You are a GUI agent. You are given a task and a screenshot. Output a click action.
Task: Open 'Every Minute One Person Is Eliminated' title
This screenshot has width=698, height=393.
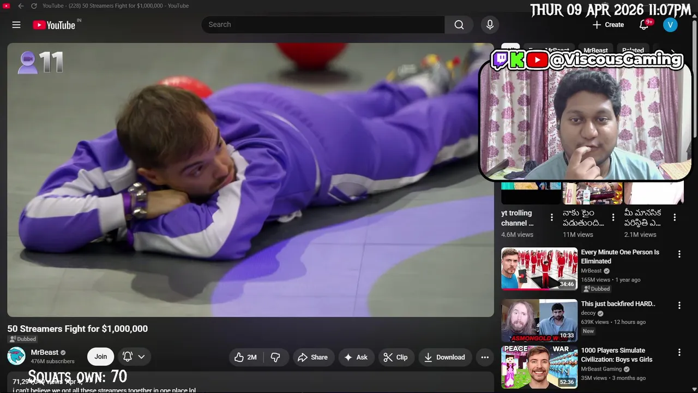pos(620,257)
